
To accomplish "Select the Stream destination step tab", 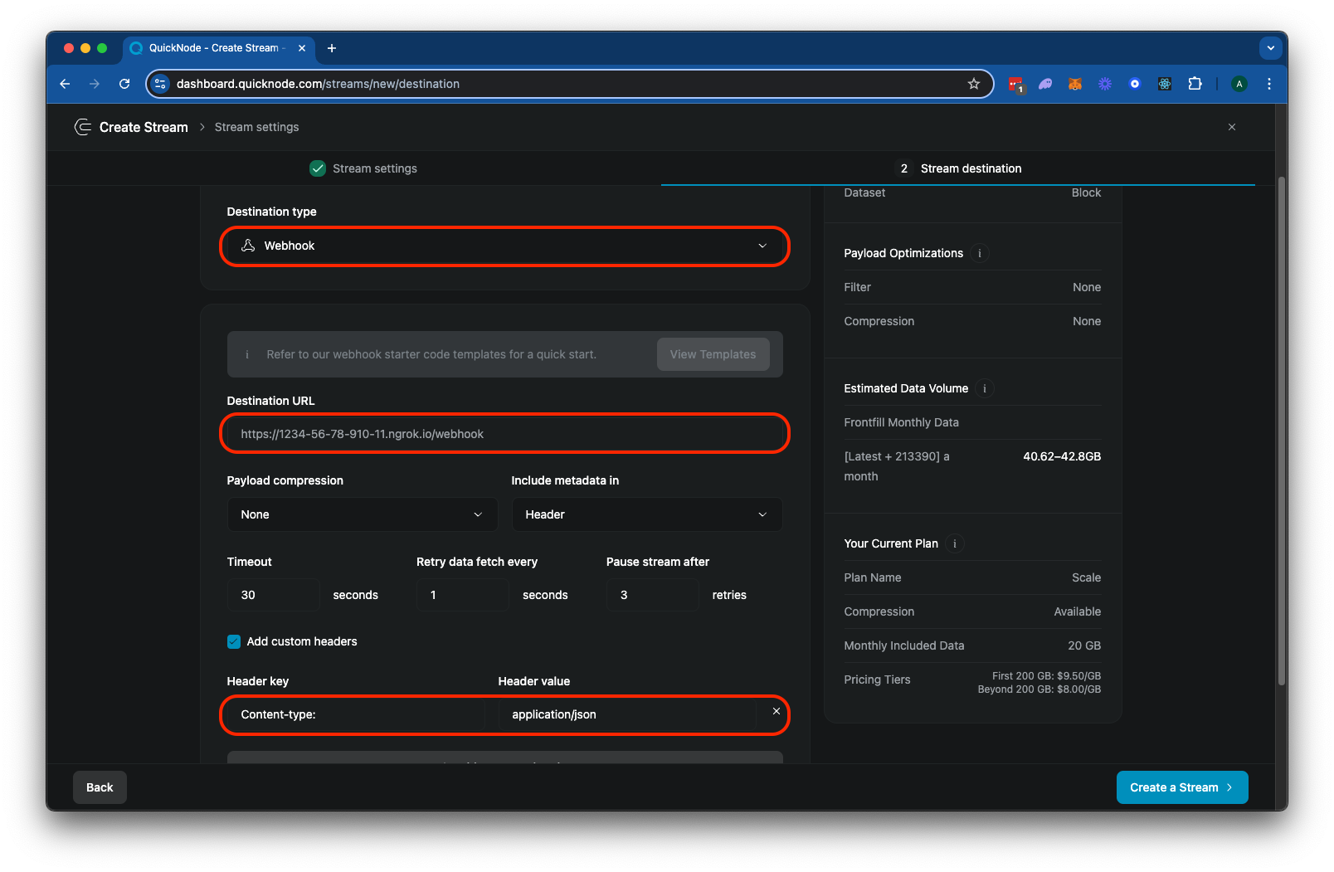I will point(959,168).
